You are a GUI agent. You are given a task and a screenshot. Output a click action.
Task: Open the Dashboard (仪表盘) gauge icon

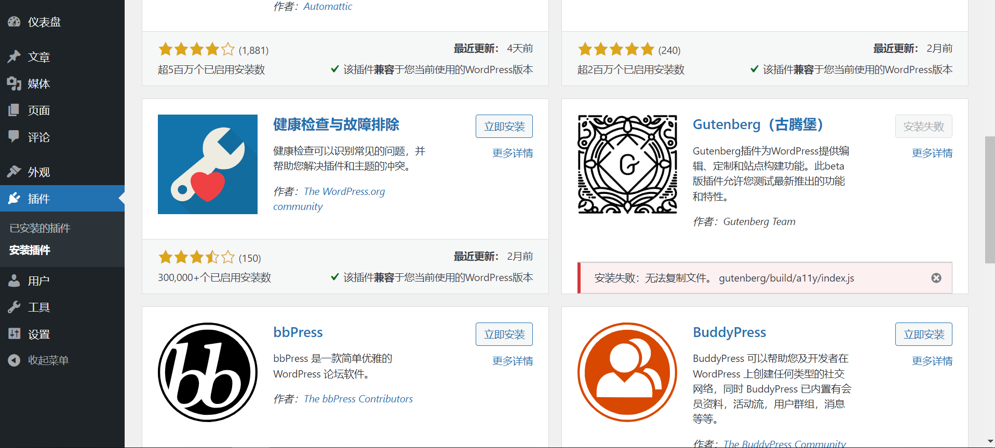point(14,22)
